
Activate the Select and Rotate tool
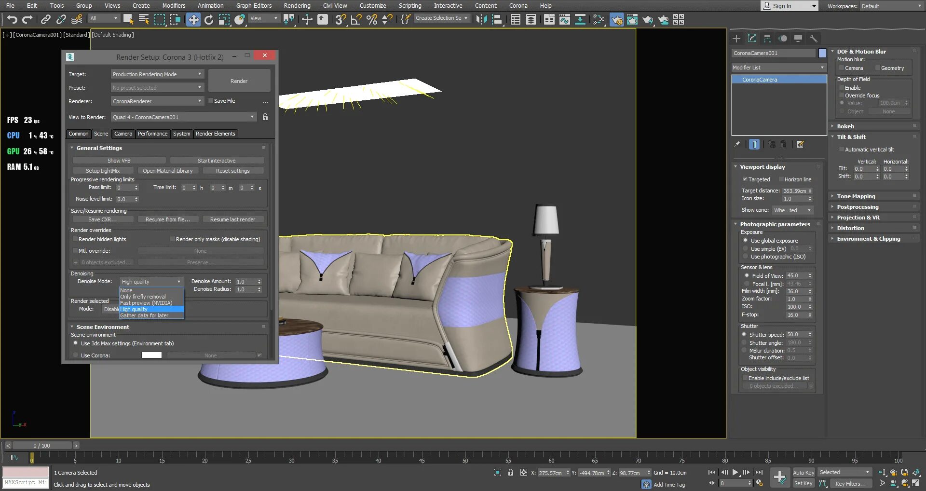(x=209, y=20)
